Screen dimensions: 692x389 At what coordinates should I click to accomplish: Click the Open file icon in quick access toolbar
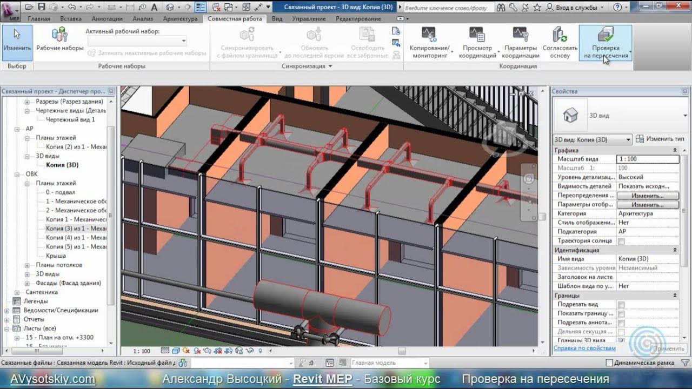[x=28, y=8]
